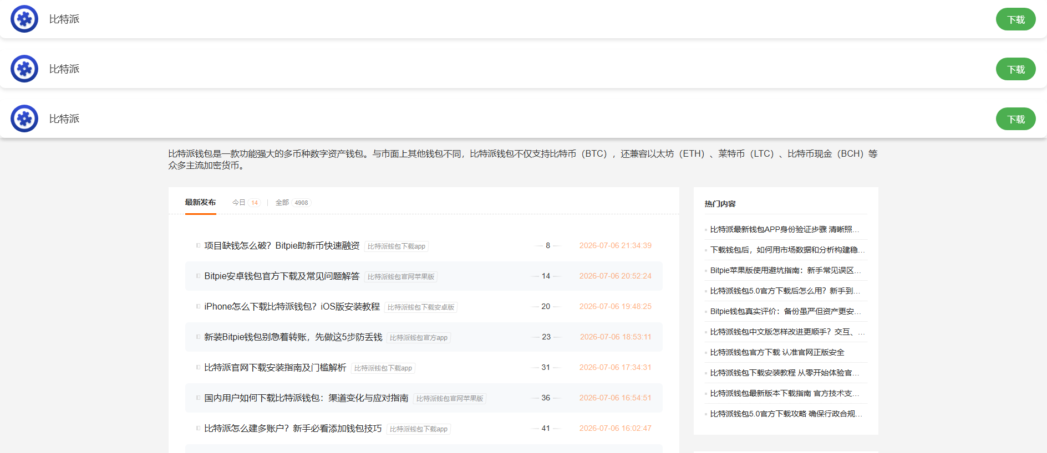Screen dimensions: 1047x453
Task: Click the timestamp 2026-07-06 21:34:39
Action: tap(616, 245)
